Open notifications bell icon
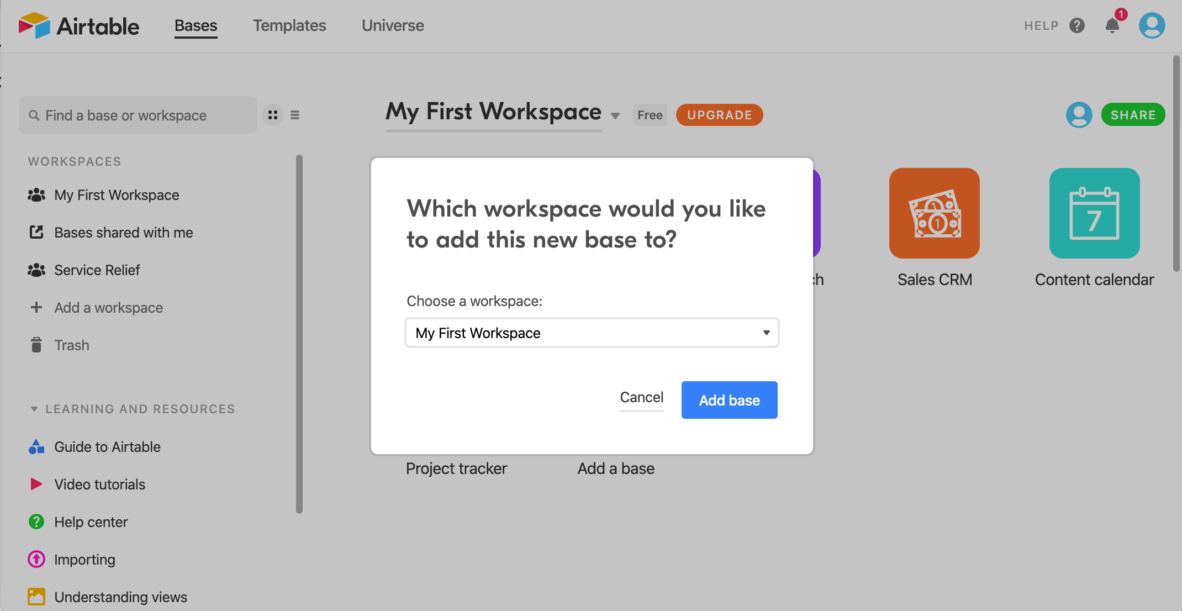This screenshot has height=611, width=1182. 1112,25
